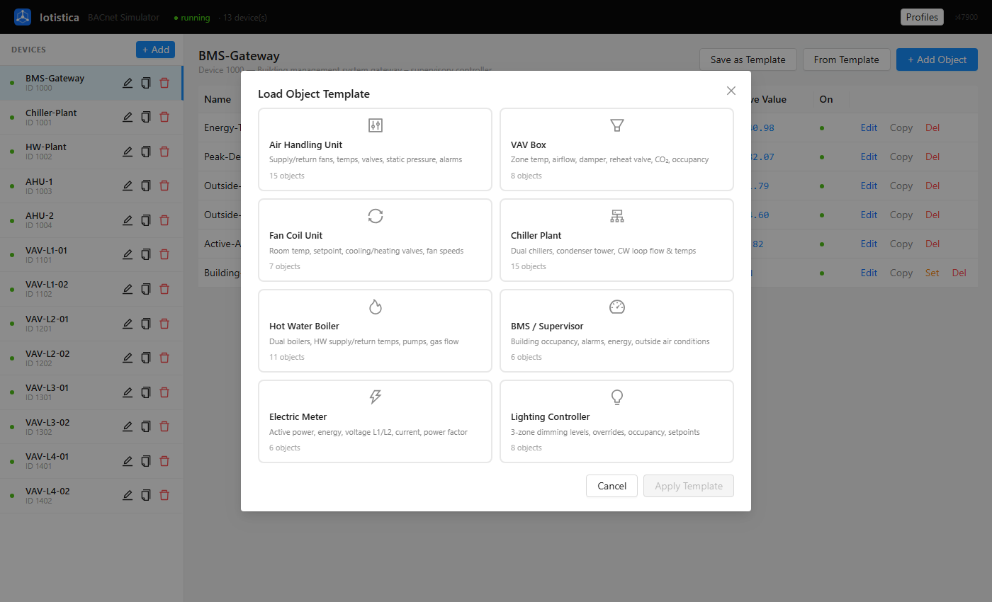Duplicate the BMS-Gateway device with copy icon

click(x=146, y=83)
